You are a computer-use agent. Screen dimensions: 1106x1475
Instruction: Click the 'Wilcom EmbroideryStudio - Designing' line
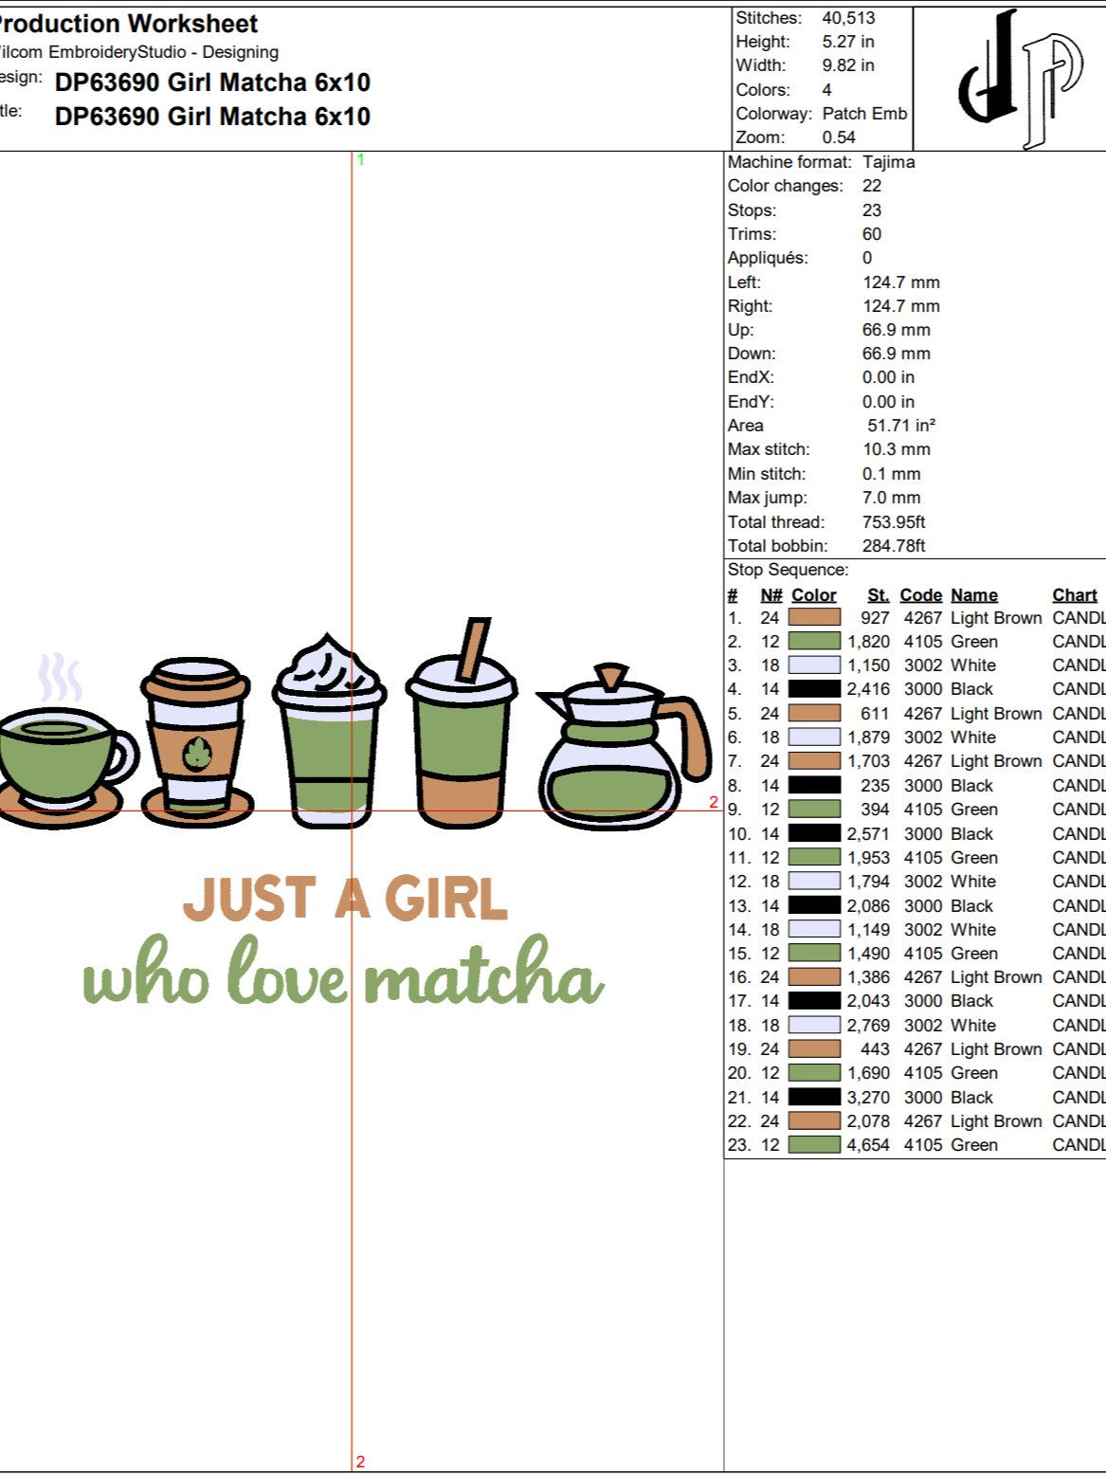tap(138, 52)
